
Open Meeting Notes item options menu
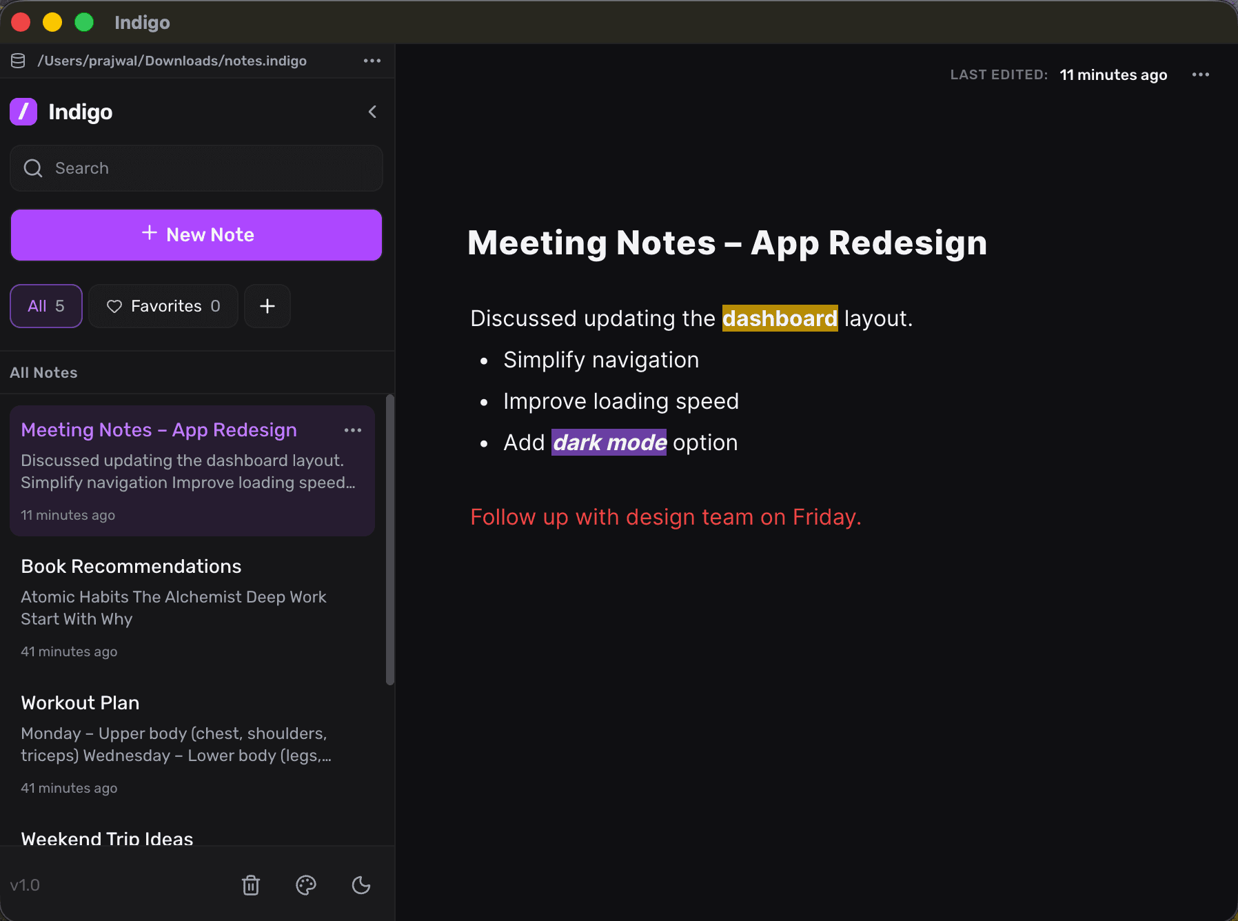pyautogui.click(x=353, y=430)
